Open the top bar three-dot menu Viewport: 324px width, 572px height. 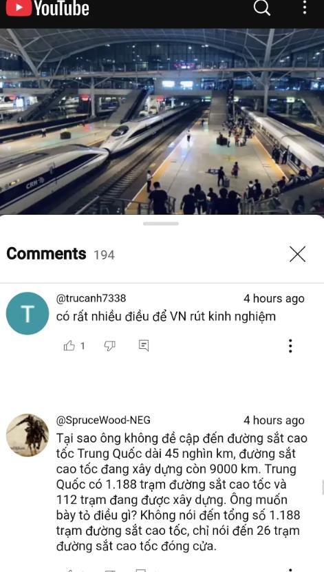[304, 8]
